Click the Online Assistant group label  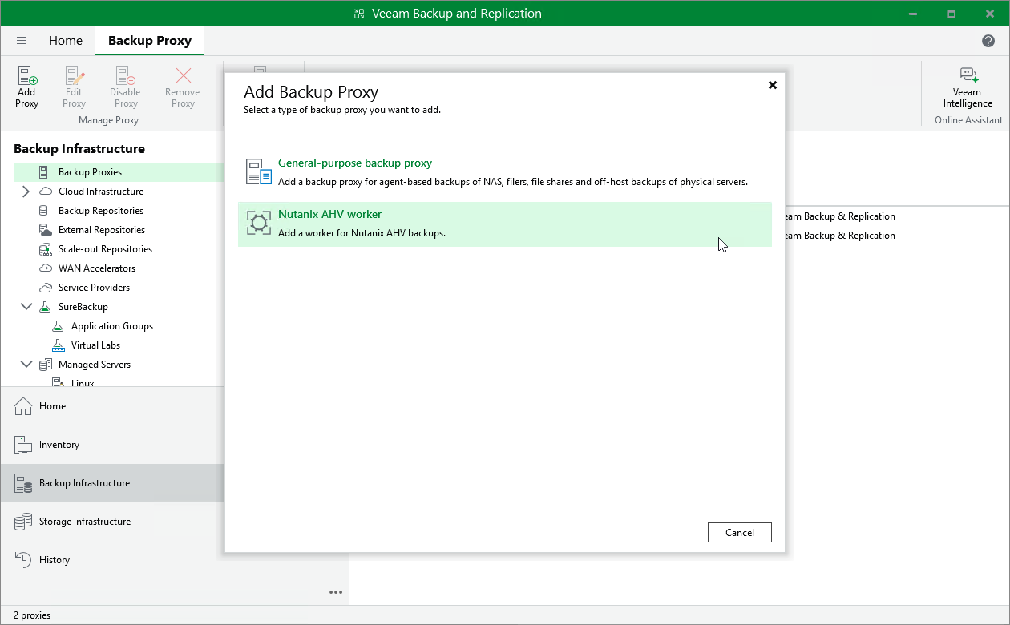coord(969,120)
